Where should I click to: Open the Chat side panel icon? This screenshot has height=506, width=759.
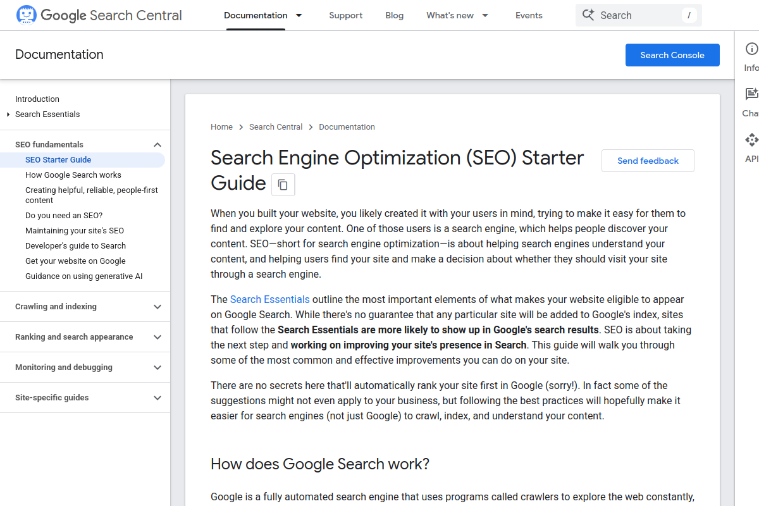(x=751, y=94)
